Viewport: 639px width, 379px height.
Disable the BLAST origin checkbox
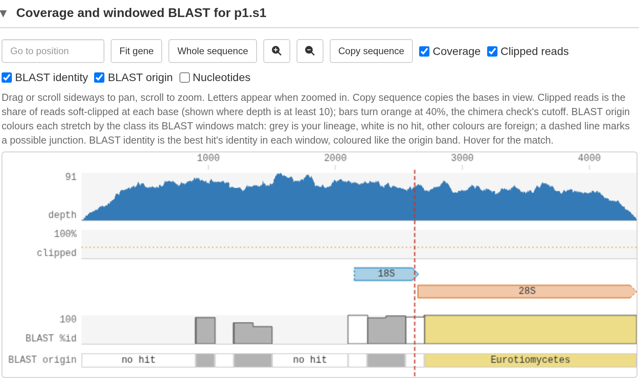pyautogui.click(x=99, y=78)
